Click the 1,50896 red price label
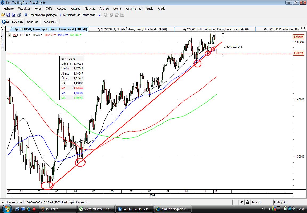Viewport: 307px width, 213px height. click(x=298, y=37)
